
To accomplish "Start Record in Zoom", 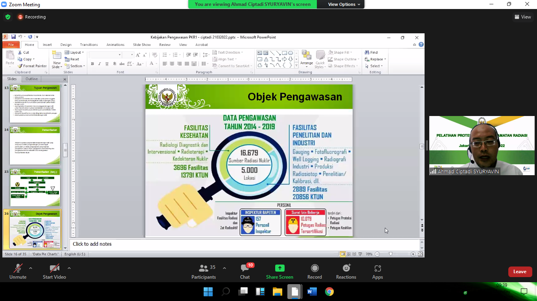I will pos(314,272).
